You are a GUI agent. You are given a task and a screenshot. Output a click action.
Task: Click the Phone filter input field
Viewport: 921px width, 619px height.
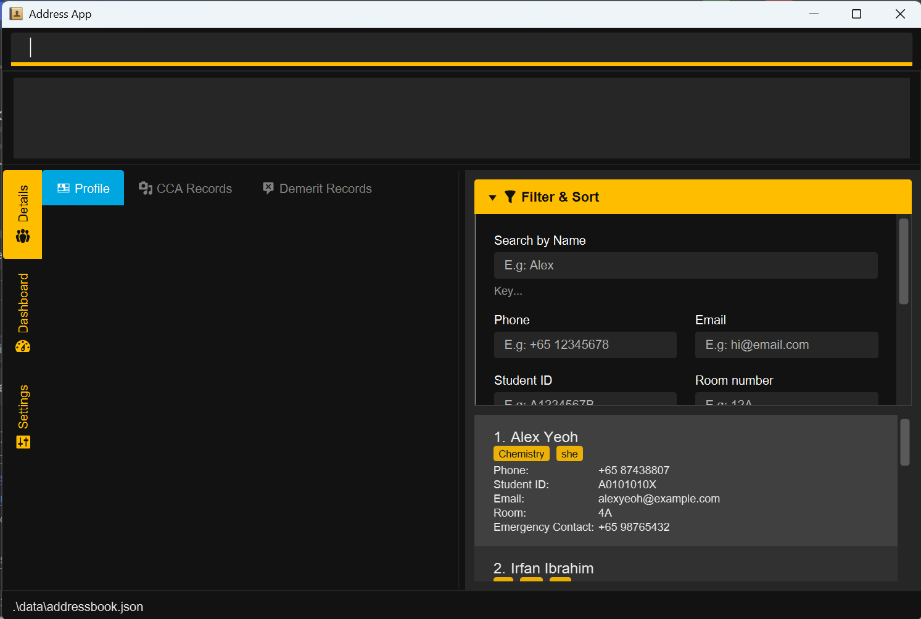(585, 345)
